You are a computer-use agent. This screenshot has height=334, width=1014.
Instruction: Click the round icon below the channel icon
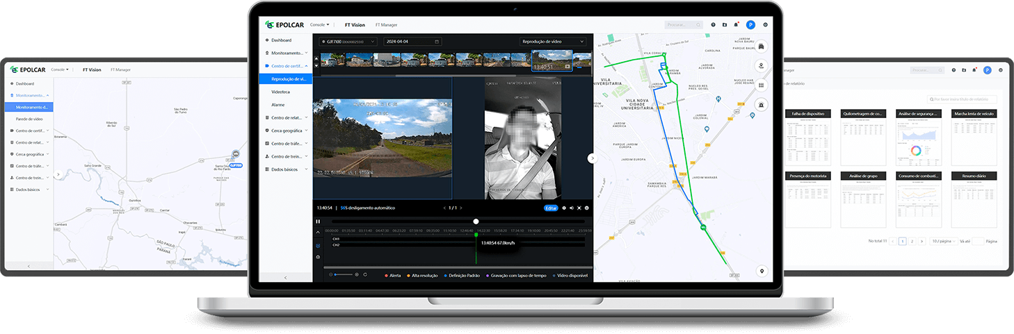(319, 257)
